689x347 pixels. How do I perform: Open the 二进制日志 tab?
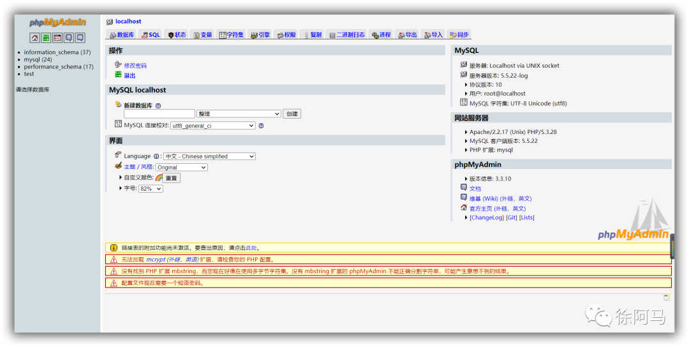[347, 34]
